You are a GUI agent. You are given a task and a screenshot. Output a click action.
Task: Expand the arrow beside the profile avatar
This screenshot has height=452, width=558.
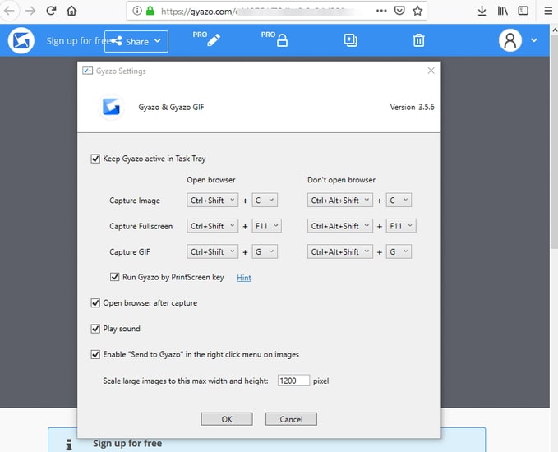(534, 40)
